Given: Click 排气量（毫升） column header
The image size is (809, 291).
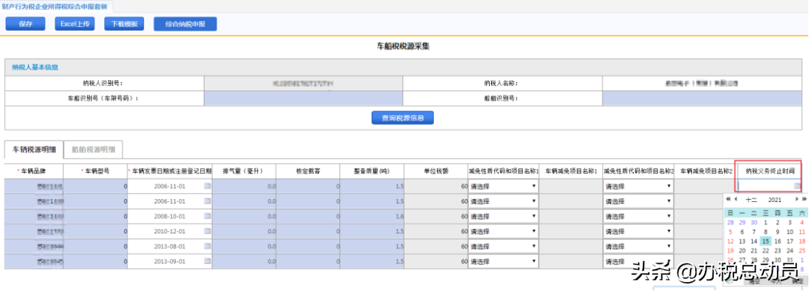Looking at the screenshot, I should point(244,171).
